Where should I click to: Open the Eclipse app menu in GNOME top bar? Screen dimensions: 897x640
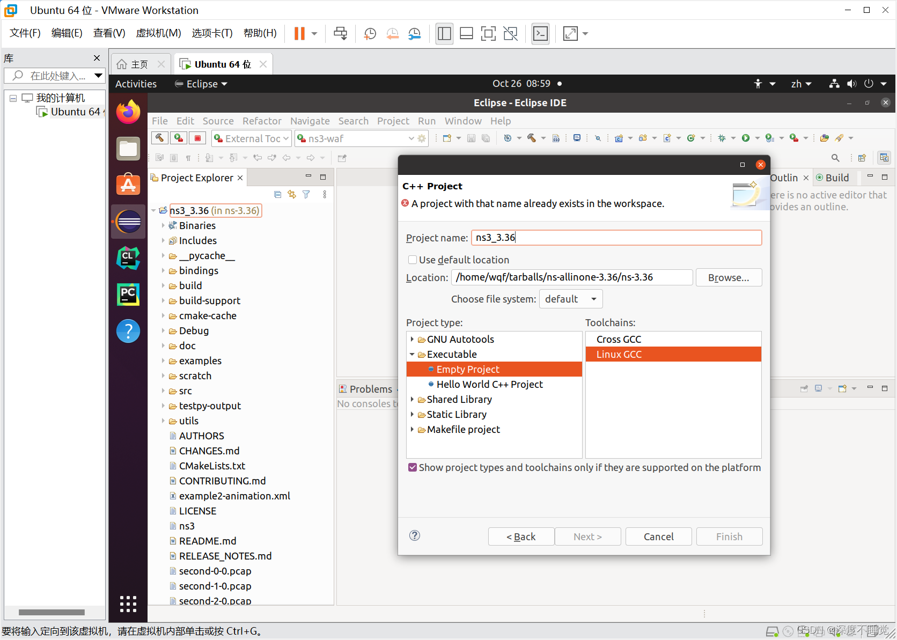click(201, 84)
